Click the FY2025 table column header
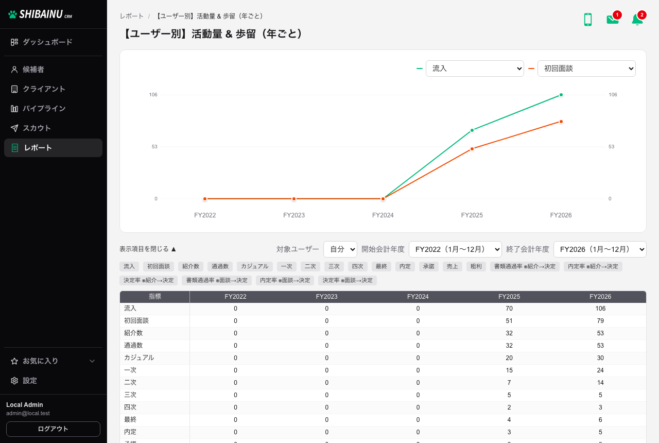The image size is (659, 443). click(x=509, y=297)
